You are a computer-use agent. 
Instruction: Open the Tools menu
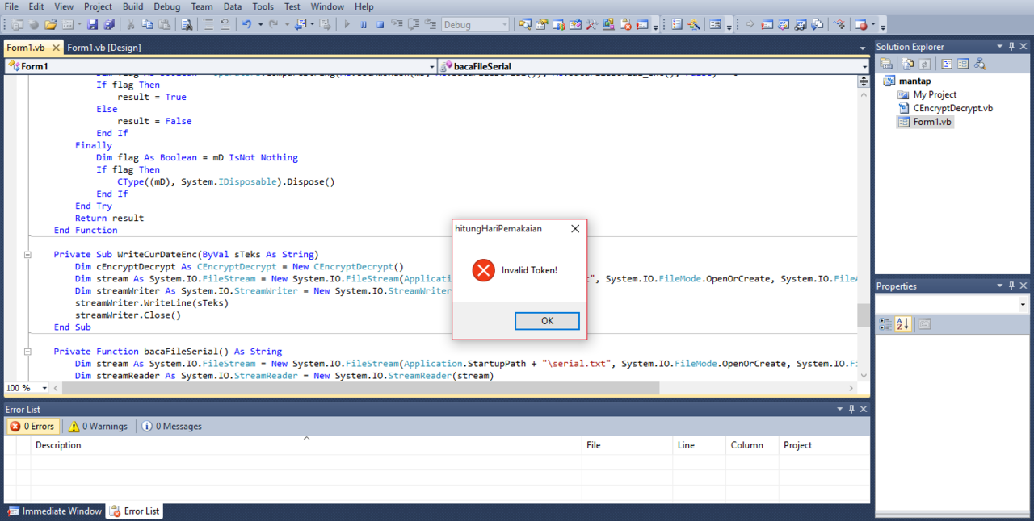tap(263, 6)
